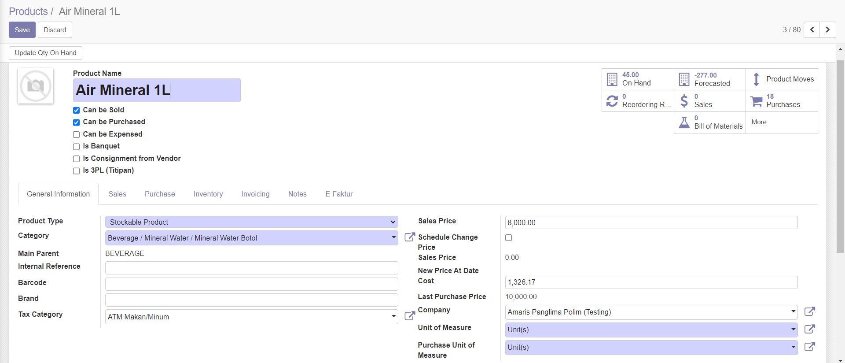Screen dimensions: 845x363
Task: Switch to the Notes tab
Action: [298, 194]
